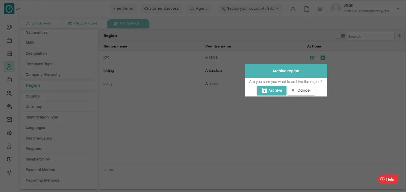Viewport: 406px width, 192px height.
Task: Confirm with the Archive button in the dialog
Action: click(272, 90)
